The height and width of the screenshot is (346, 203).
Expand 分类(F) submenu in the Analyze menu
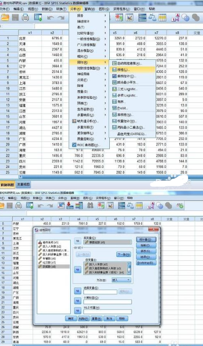coord(89,80)
